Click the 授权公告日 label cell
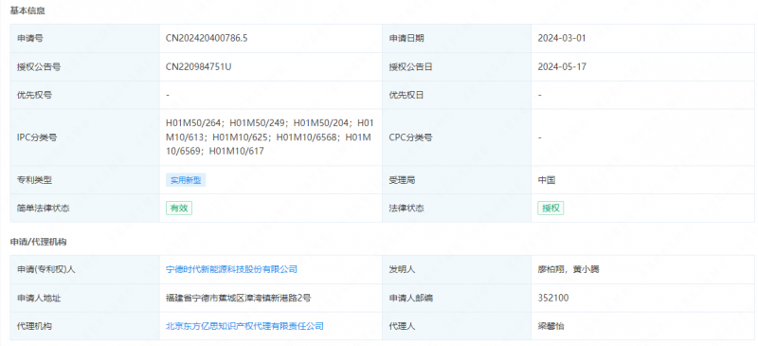758x346 pixels. coord(457,66)
